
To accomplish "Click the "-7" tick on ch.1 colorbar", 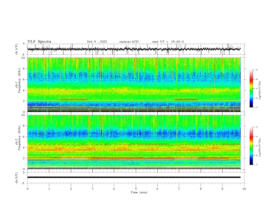I will click(256, 107).
